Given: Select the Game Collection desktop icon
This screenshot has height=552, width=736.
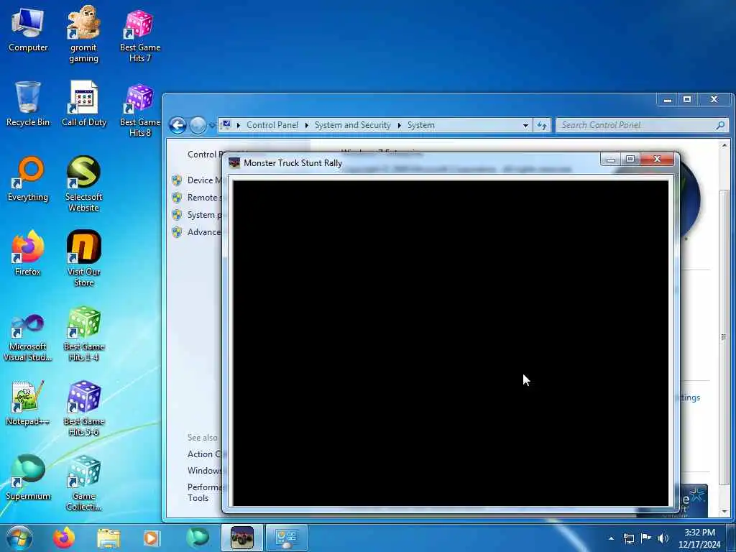Looking at the screenshot, I should click(83, 484).
